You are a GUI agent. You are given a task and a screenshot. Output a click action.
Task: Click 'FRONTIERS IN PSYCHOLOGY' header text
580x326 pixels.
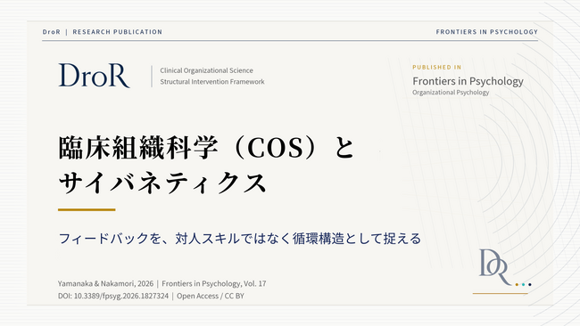(x=487, y=32)
